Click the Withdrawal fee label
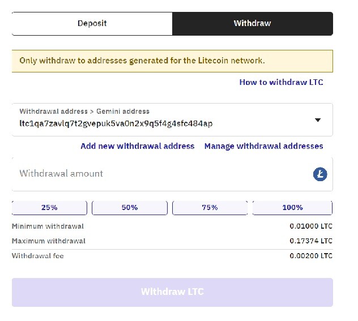The width and height of the screenshot is (358, 321). coord(38,256)
